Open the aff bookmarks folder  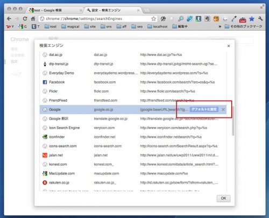pyautogui.click(x=122, y=26)
